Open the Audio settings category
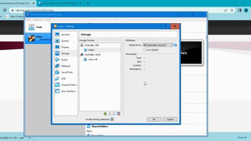 (x=66, y=60)
